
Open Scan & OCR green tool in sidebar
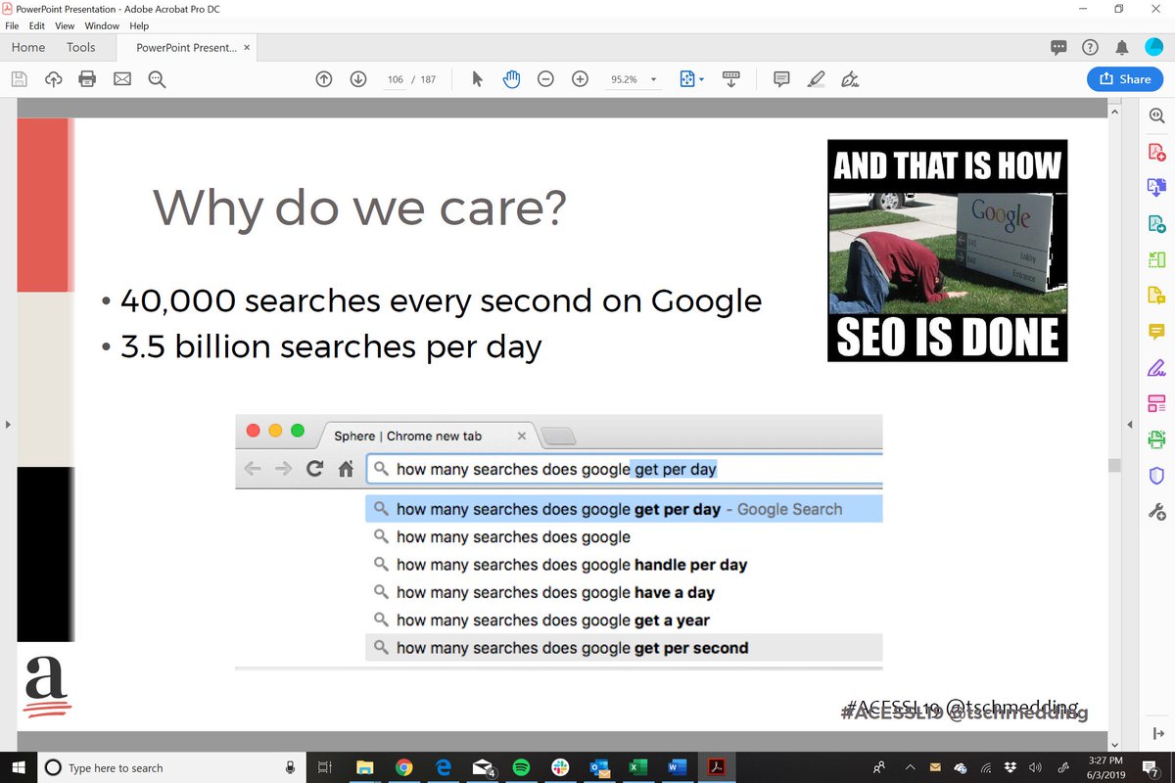click(x=1156, y=439)
